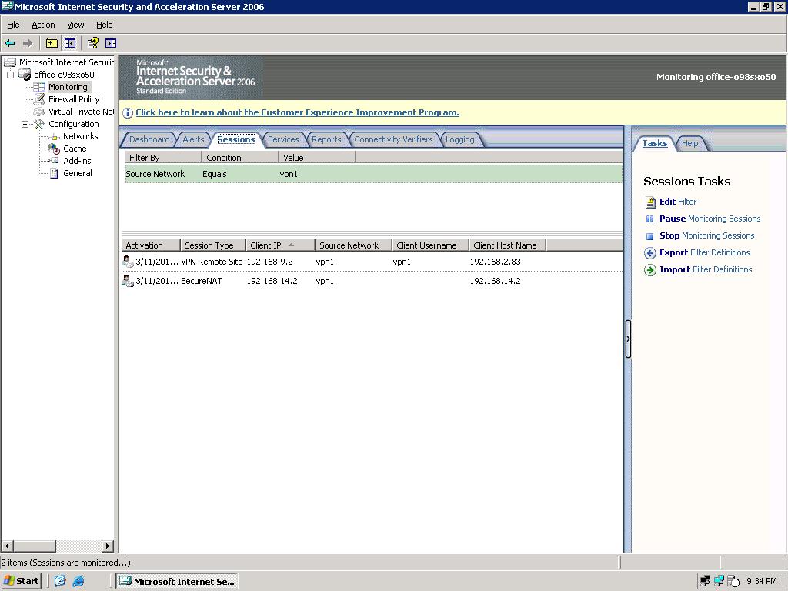The height and width of the screenshot is (591, 788).
Task: Switch to the Logging tab
Action: coord(460,139)
